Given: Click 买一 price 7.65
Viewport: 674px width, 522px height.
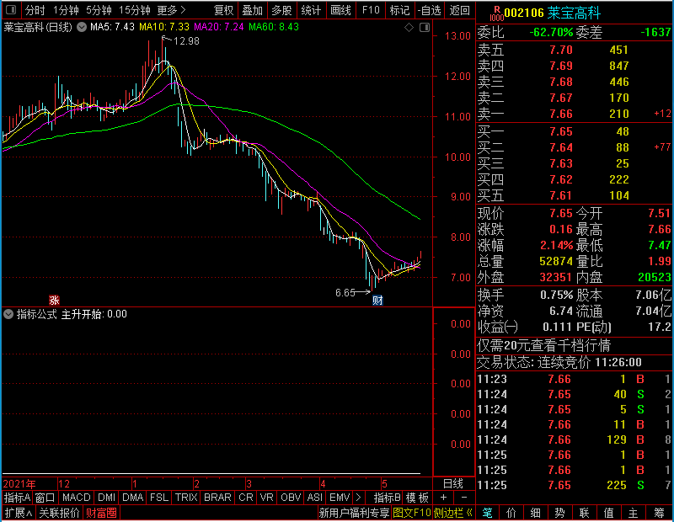Looking at the screenshot, I should 561,131.
